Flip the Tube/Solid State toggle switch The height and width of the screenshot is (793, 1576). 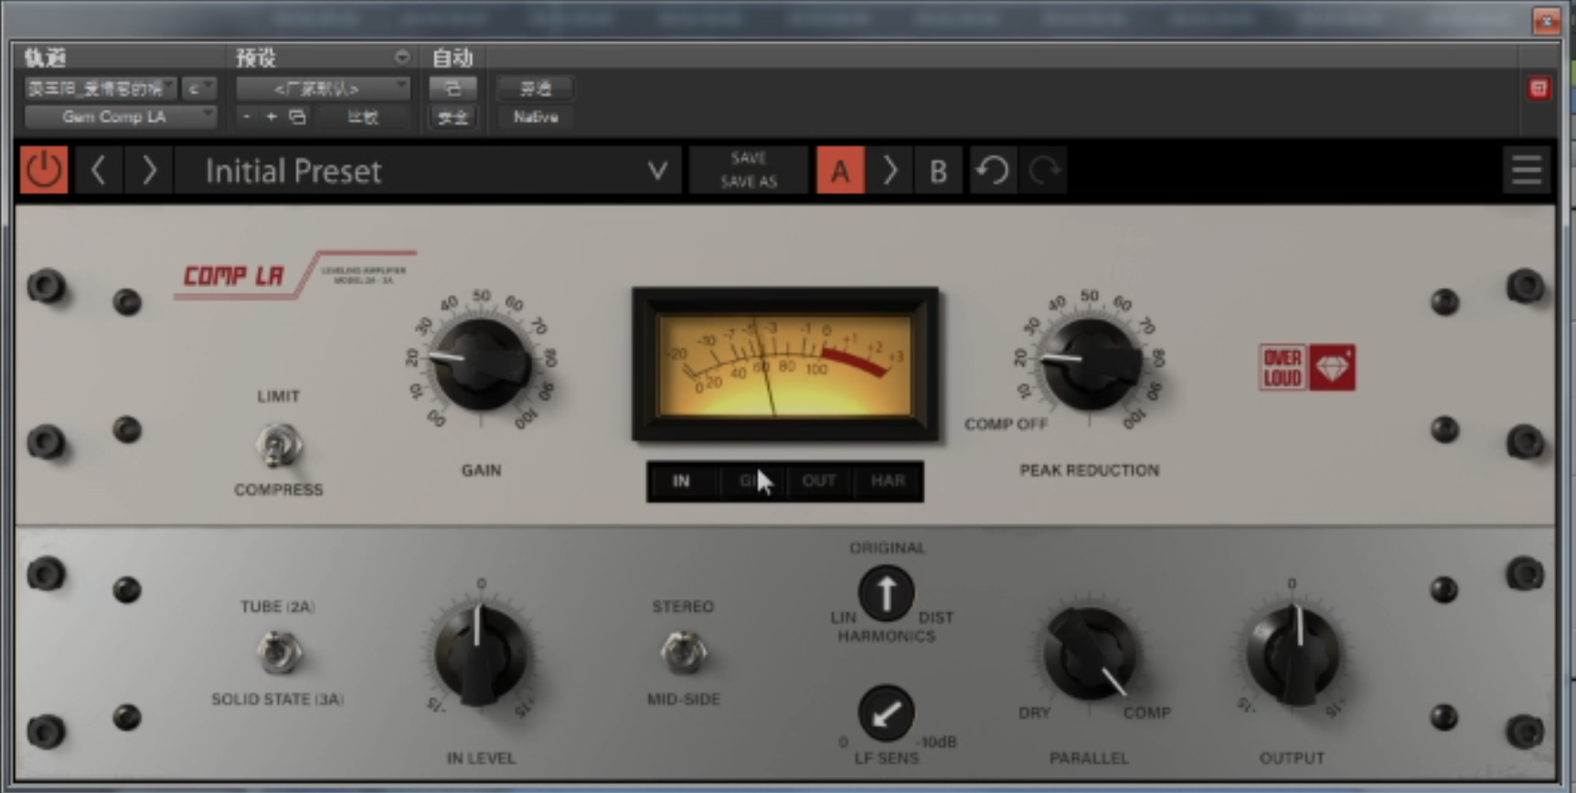pyautogui.click(x=278, y=652)
